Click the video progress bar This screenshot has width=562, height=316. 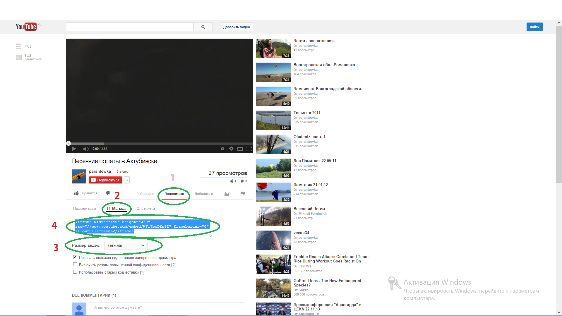pyautogui.click(x=160, y=143)
